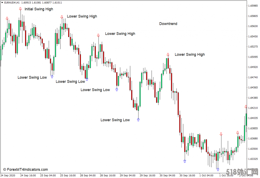This screenshot has height=178, width=260.
Task: Click the 29 Sep 16:00 time axis label
Action: (x=148, y=175)
